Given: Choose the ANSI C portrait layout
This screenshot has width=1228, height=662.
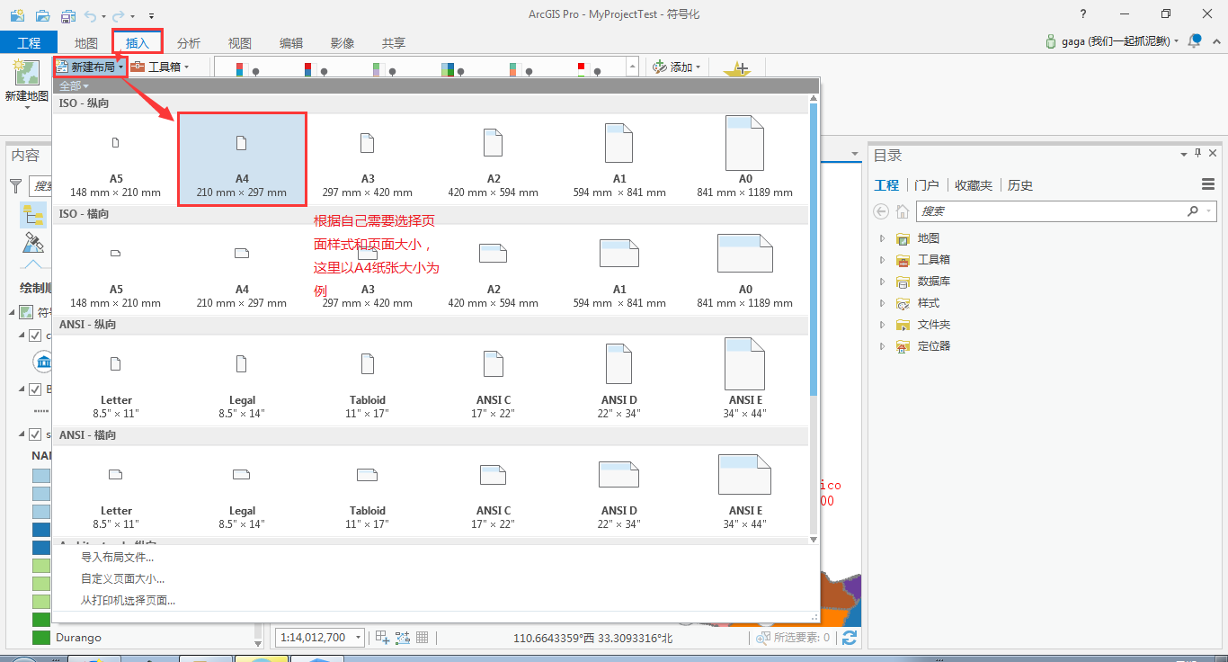Looking at the screenshot, I should pos(494,380).
